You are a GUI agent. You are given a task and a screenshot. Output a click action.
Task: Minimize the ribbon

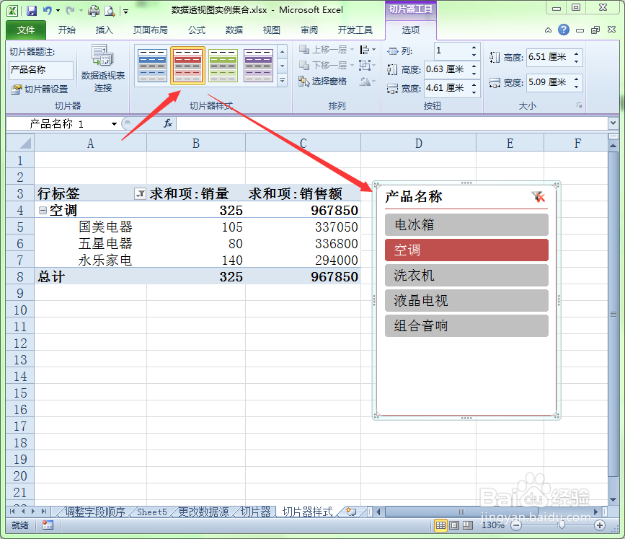pos(549,30)
